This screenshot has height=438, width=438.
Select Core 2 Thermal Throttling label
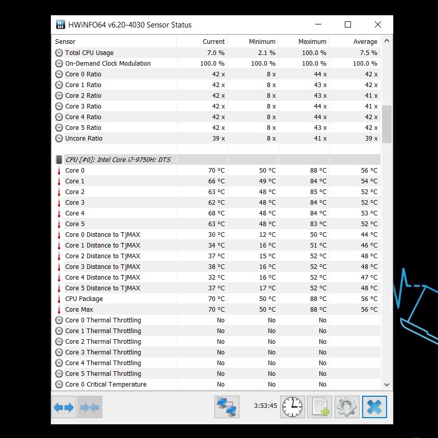(x=103, y=342)
